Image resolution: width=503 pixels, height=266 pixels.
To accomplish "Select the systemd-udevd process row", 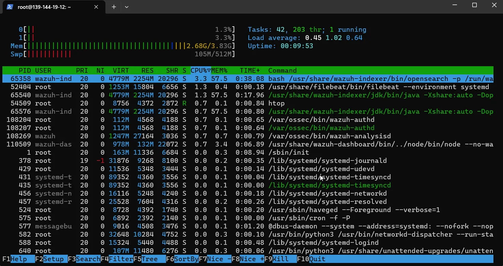I will click(248, 169).
